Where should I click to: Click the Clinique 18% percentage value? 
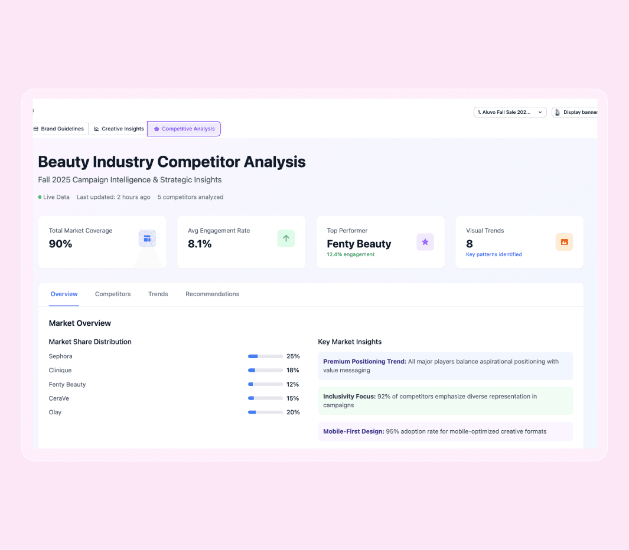click(293, 371)
